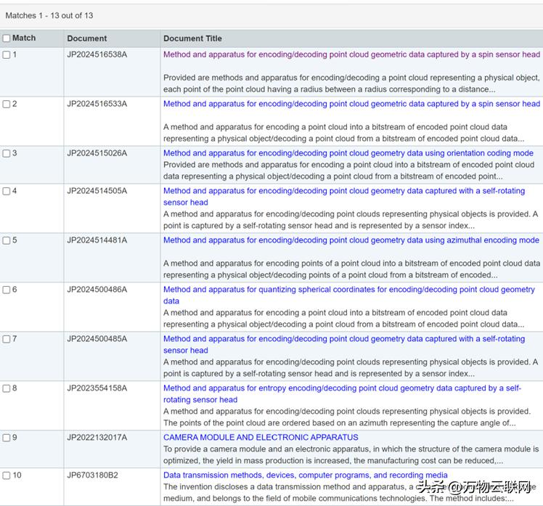Open the entropy encoding/decoding patent title
The image size is (543, 506).
click(342, 388)
